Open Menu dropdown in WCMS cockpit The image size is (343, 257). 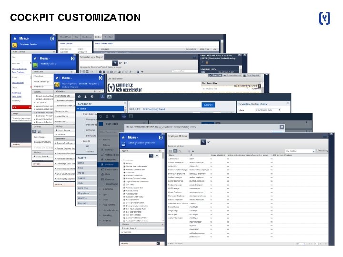point(67,78)
